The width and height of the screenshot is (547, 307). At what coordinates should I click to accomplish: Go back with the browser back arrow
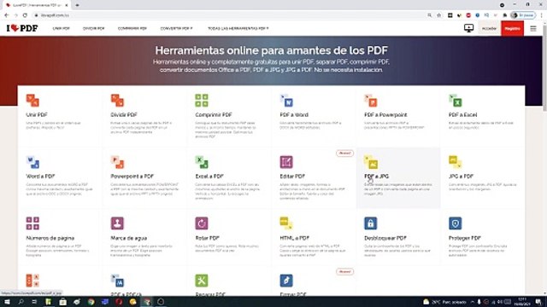[6, 15]
